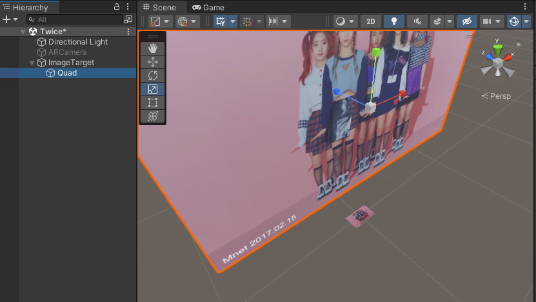The image size is (536, 302).
Task: Click the Hierarchy search field
Action: click(74, 19)
